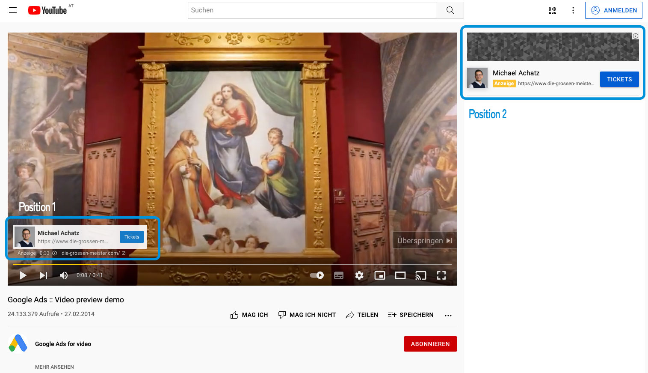648x373 pixels.
Task: Focus the Suchen search field
Action: [312, 10]
